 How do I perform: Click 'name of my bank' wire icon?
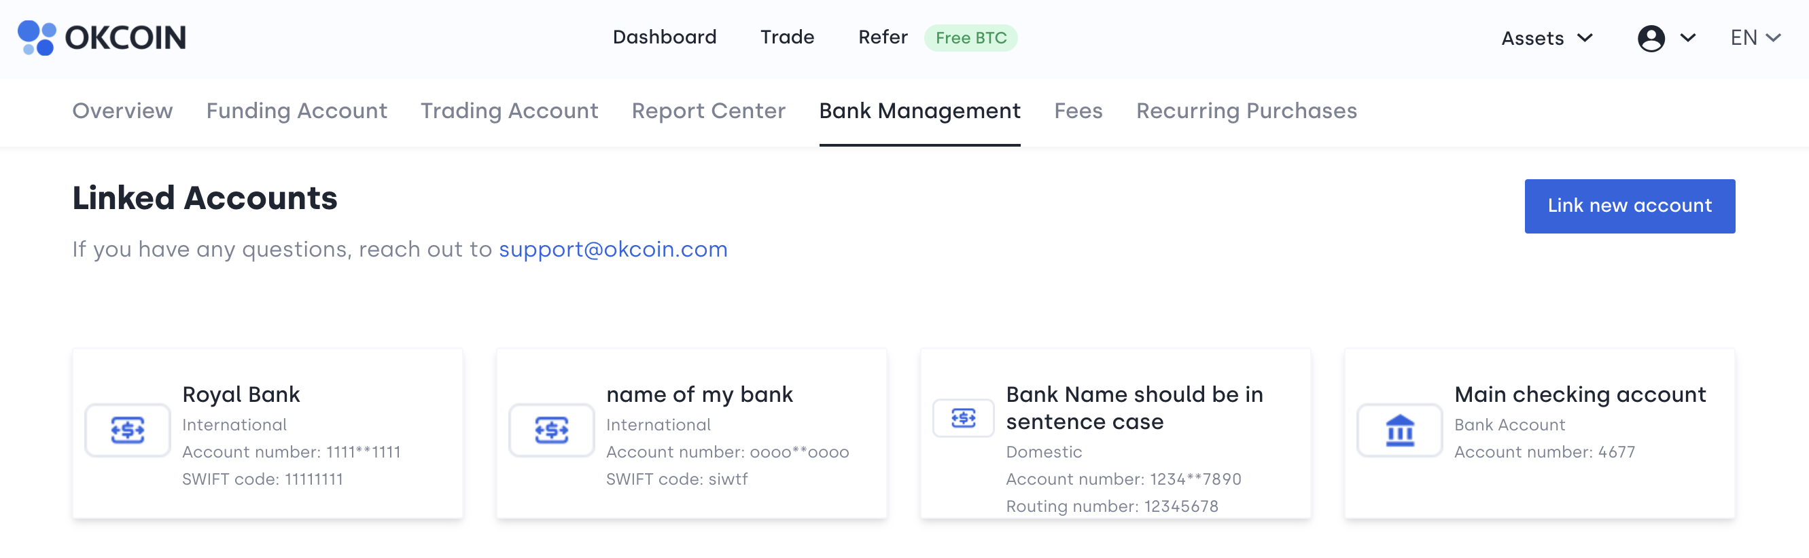click(x=551, y=430)
